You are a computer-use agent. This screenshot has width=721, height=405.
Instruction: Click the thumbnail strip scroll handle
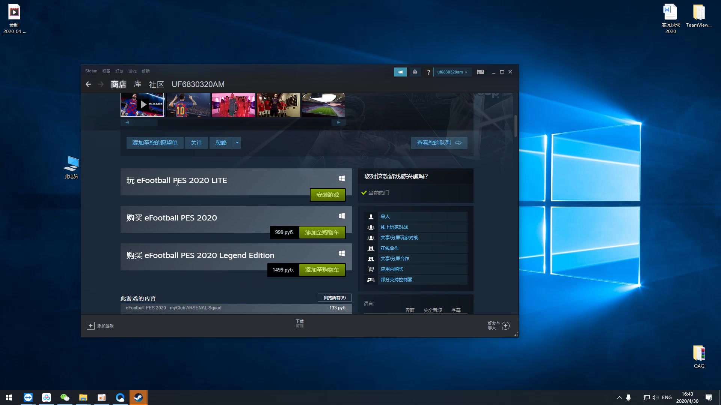pos(146,122)
